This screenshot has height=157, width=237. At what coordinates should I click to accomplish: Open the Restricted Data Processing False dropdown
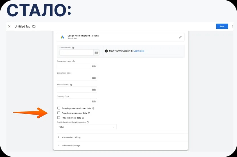pyautogui.click(x=87, y=127)
